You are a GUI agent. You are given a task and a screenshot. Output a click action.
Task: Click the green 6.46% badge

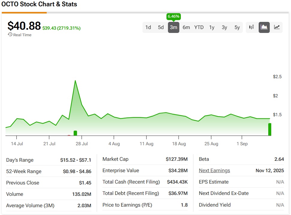pyautogui.click(x=174, y=16)
